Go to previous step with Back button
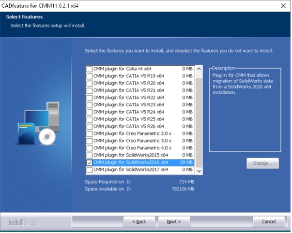Image resolution: width=292 pixels, height=233 pixels. point(139,222)
